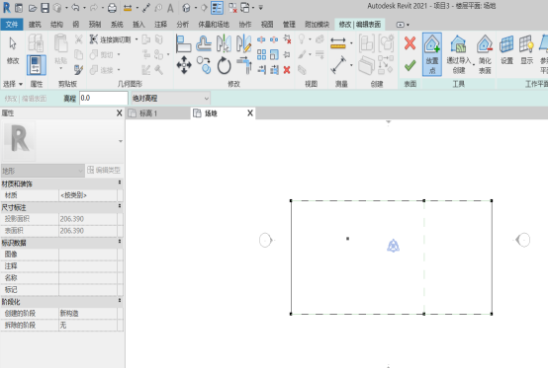548x369 pixels.
Task: Collapse Phasing (阶段化) section
Action: [120, 300]
